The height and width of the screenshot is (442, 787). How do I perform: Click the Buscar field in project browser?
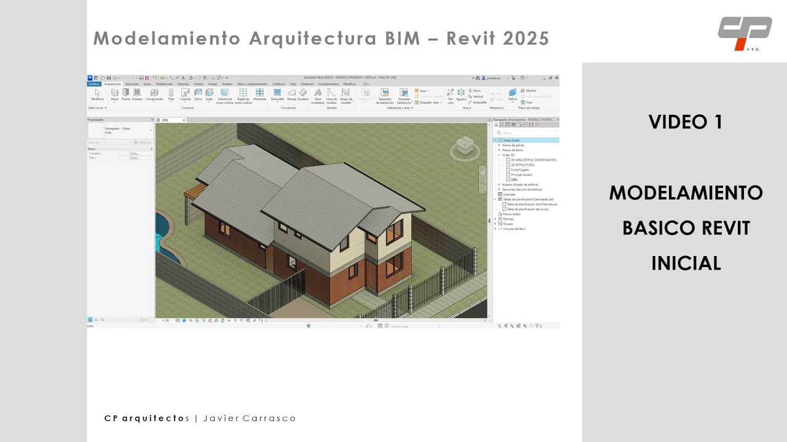(526, 133)
